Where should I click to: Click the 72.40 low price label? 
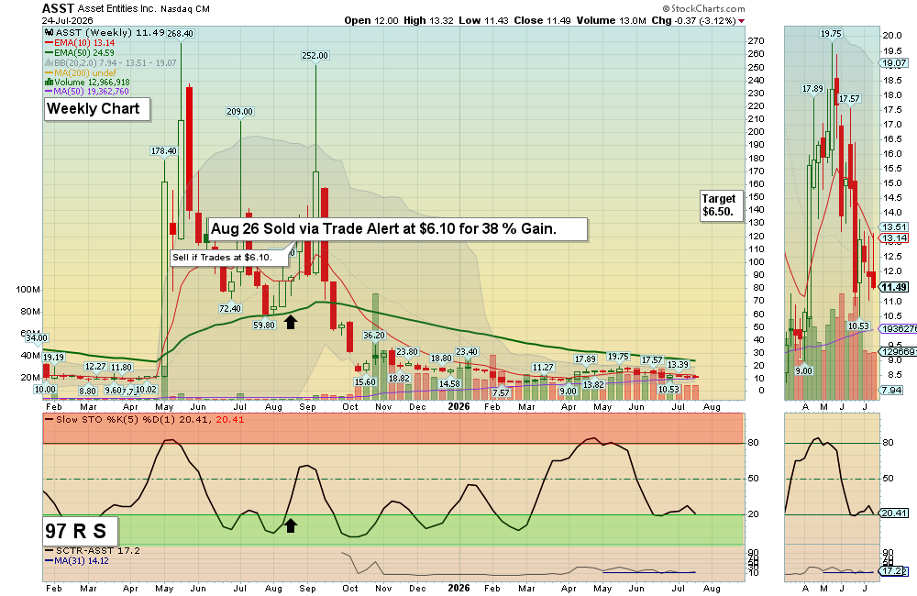(230, 308)
